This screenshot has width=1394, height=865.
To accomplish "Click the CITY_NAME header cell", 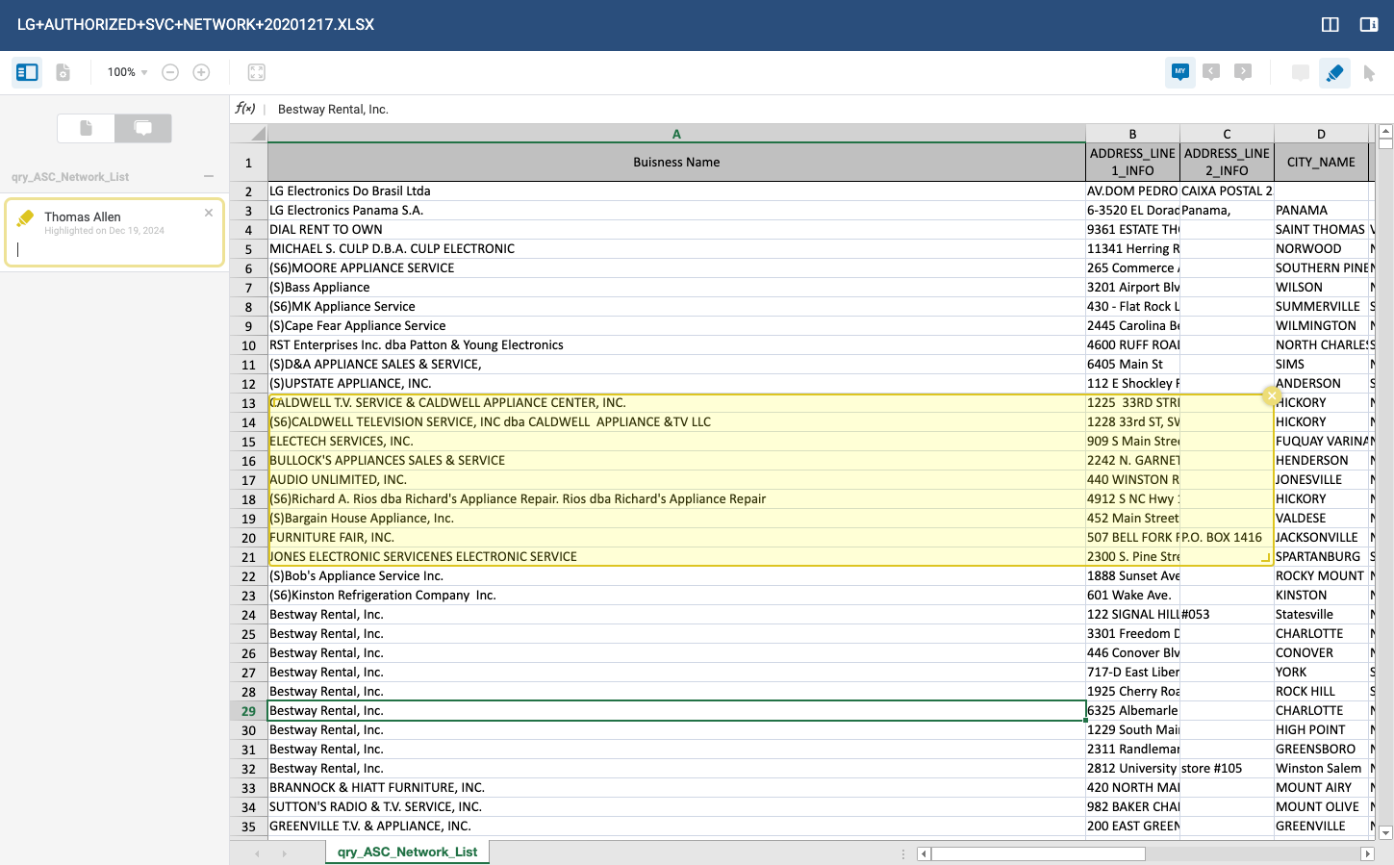I will click(x=1321, y=163).
